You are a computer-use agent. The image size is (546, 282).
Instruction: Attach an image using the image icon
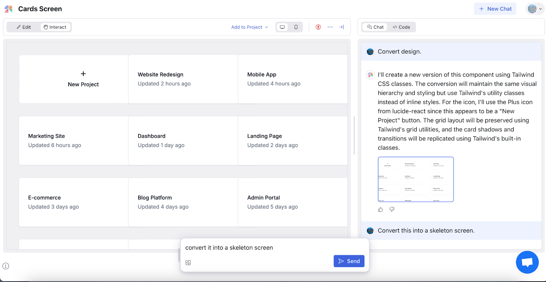[188, 263]
